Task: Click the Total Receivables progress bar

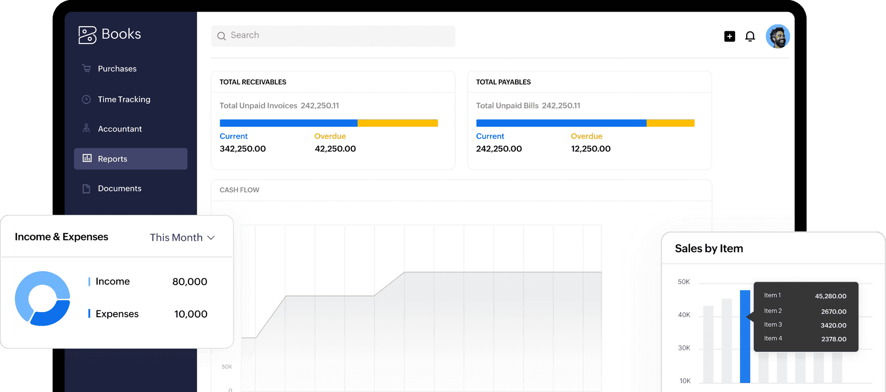Action: 329,123
